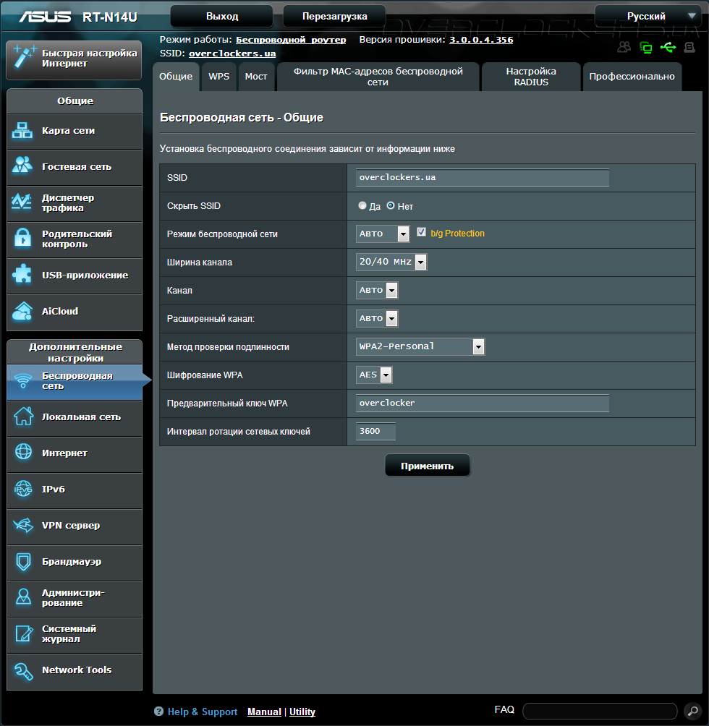Click the Выход button
This screenshot has width=709, height=726.
(x=222, y=16)
